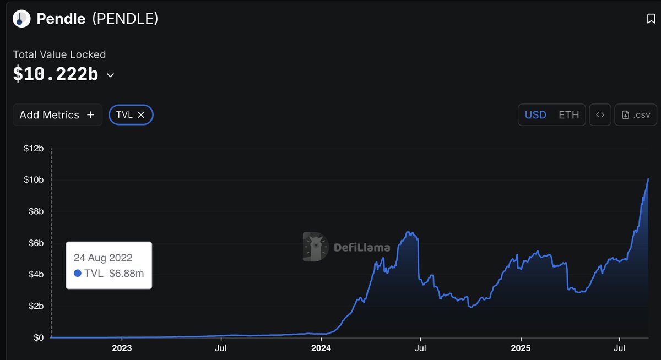Click the $10.222b TVL figure
The image size is (661, 360).
click(x=56, y=75)
